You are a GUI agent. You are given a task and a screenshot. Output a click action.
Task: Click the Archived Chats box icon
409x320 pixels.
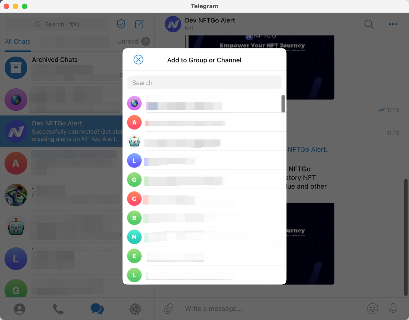pos(16,68)
